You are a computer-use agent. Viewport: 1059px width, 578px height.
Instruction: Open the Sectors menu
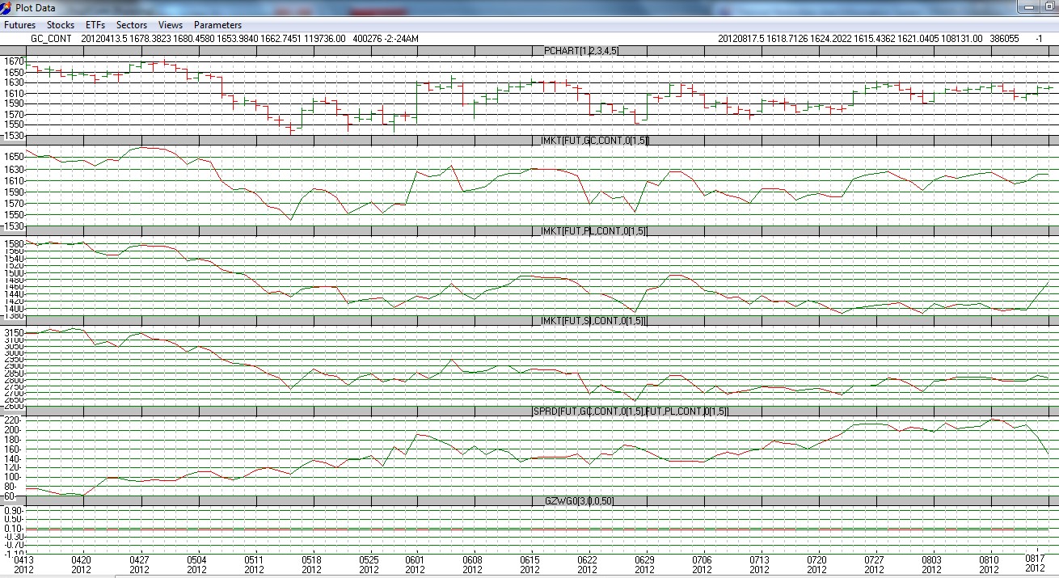click(132, 25)
